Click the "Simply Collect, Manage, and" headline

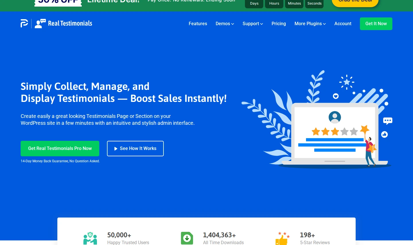click(x=85, y=86)
